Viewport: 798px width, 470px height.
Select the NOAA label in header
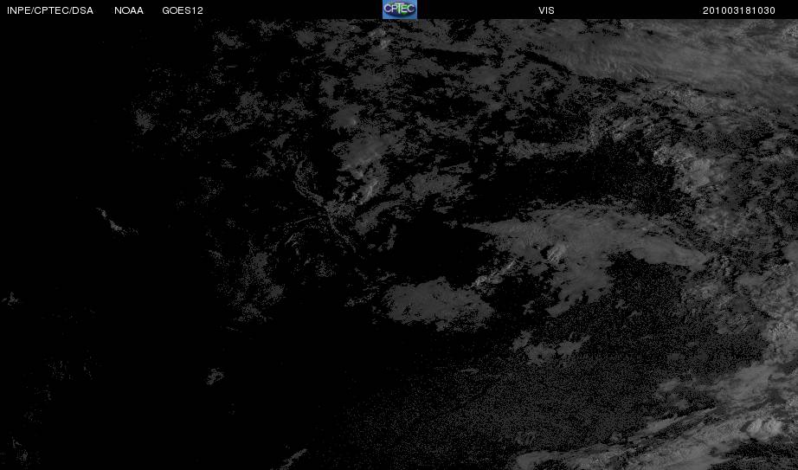point(129,10)
